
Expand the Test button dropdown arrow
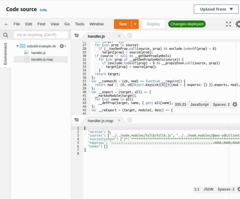135,24
